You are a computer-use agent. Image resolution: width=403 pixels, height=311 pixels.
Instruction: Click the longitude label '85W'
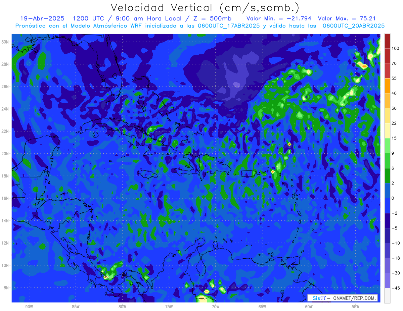(x=76, y=307)
